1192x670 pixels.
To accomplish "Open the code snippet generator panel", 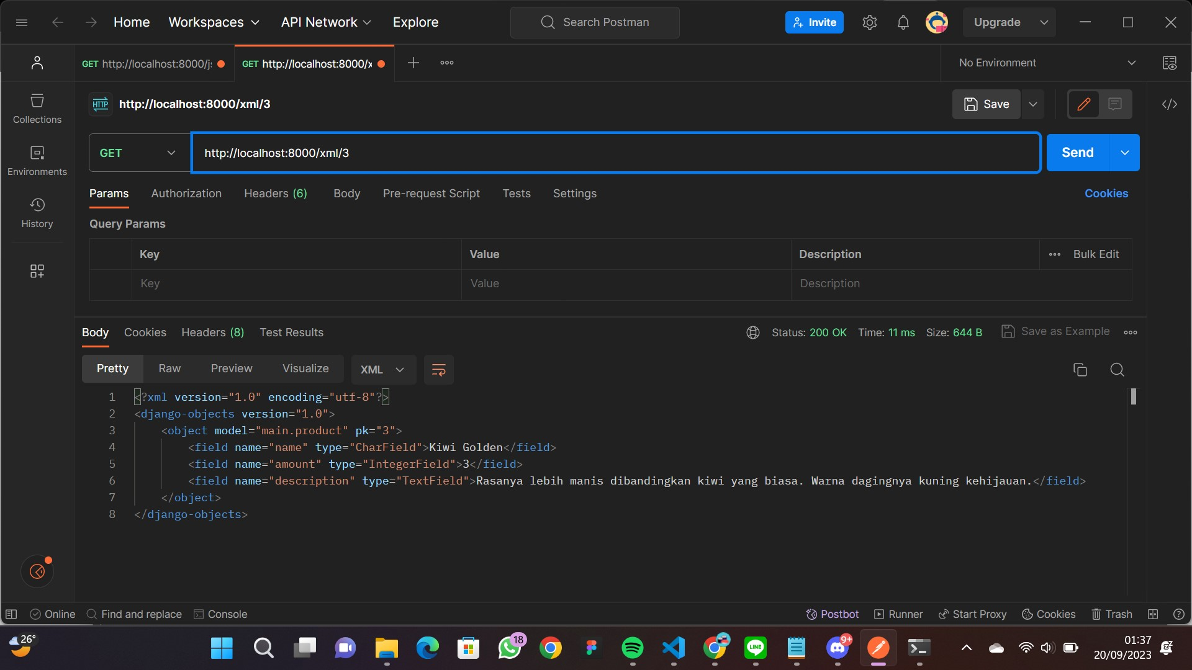I will [1170, 104].
